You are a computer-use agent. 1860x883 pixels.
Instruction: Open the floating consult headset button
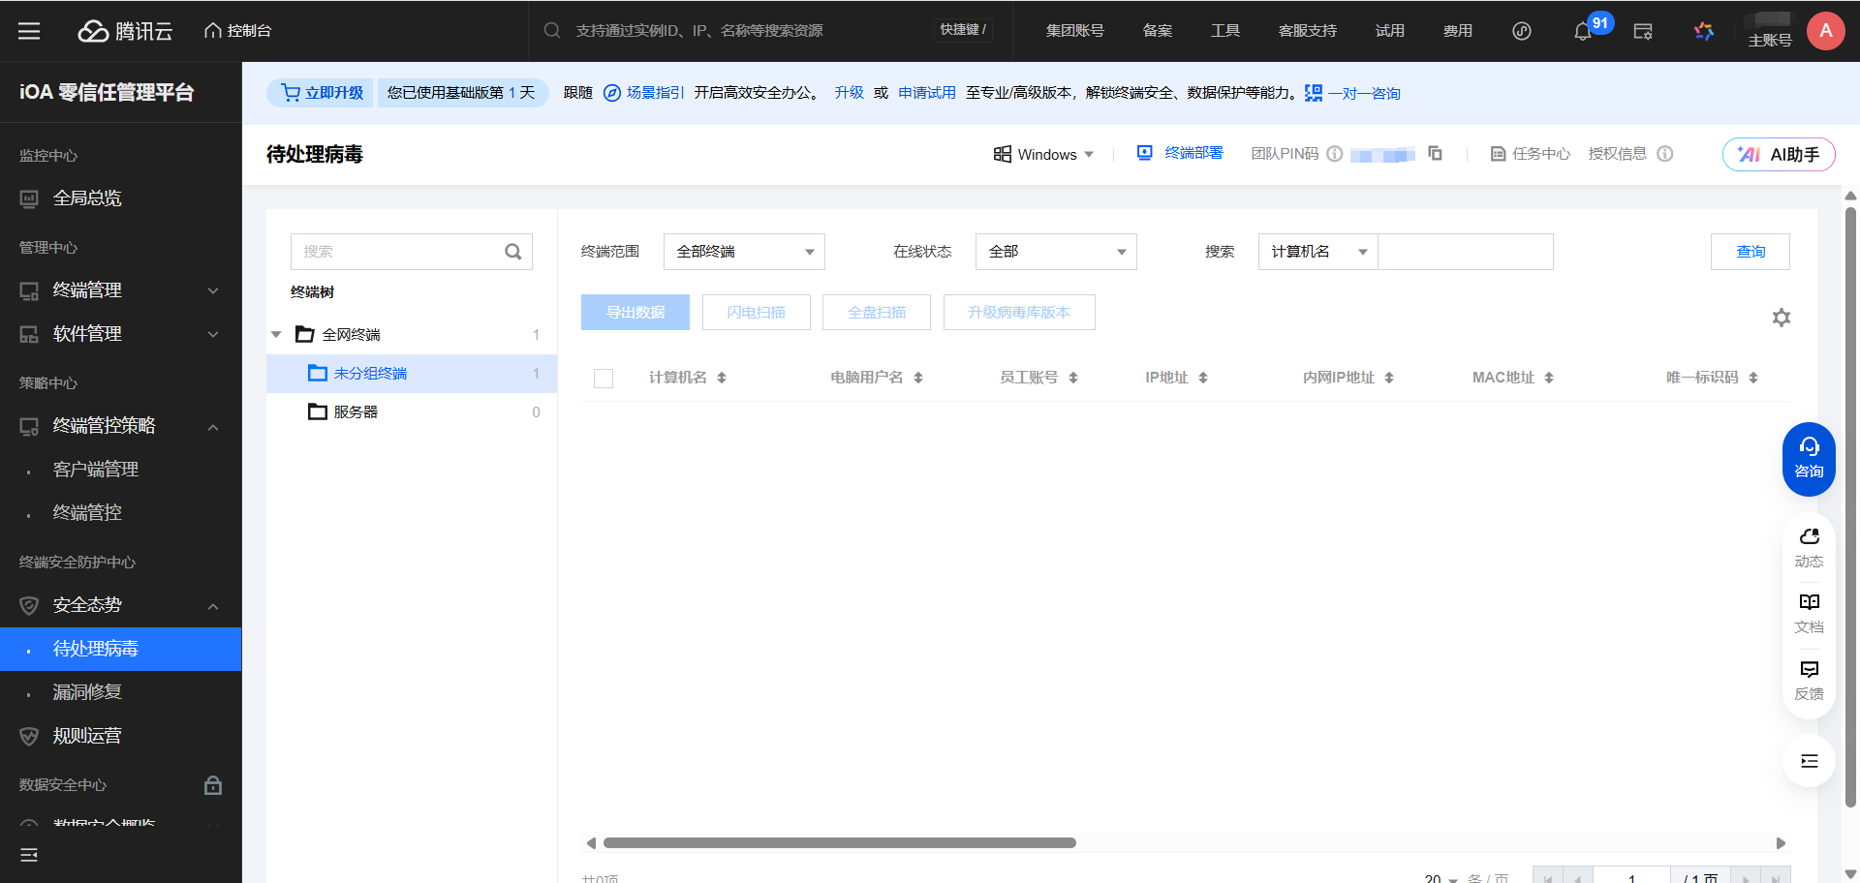tap(1809, 459)
